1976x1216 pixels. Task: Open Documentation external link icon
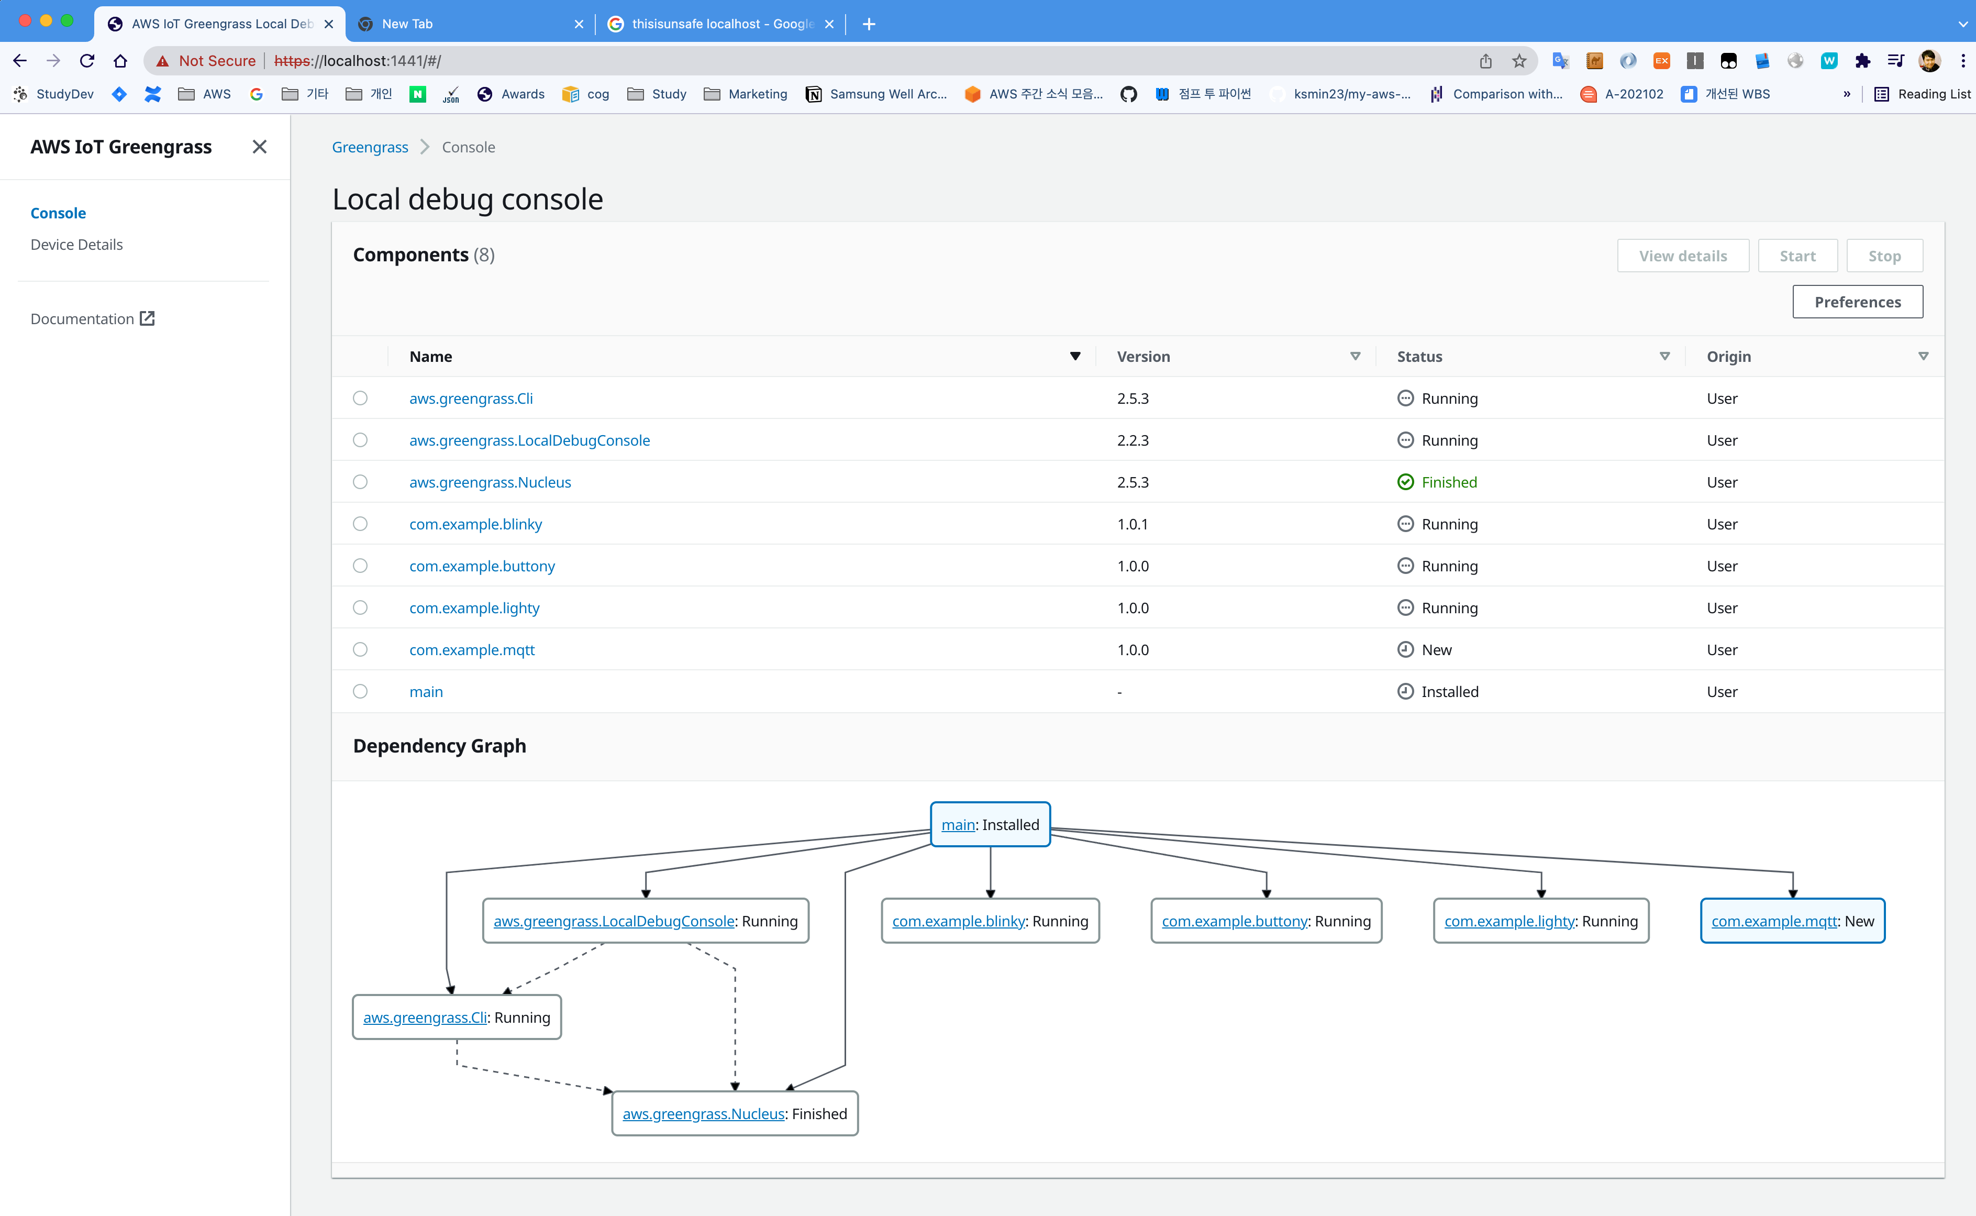[x=147, y=318]
